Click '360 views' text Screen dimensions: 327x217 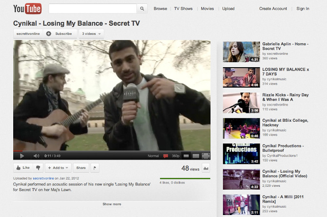pos(269,58)
